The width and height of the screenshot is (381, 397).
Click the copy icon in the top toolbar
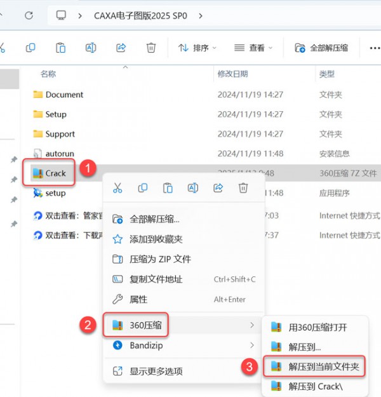[x=30, y=48]
